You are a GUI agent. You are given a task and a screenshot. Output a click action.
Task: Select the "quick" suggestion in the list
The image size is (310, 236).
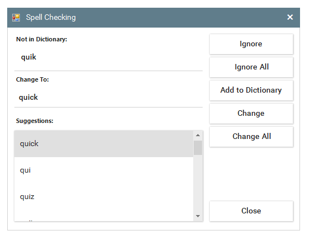104,143
